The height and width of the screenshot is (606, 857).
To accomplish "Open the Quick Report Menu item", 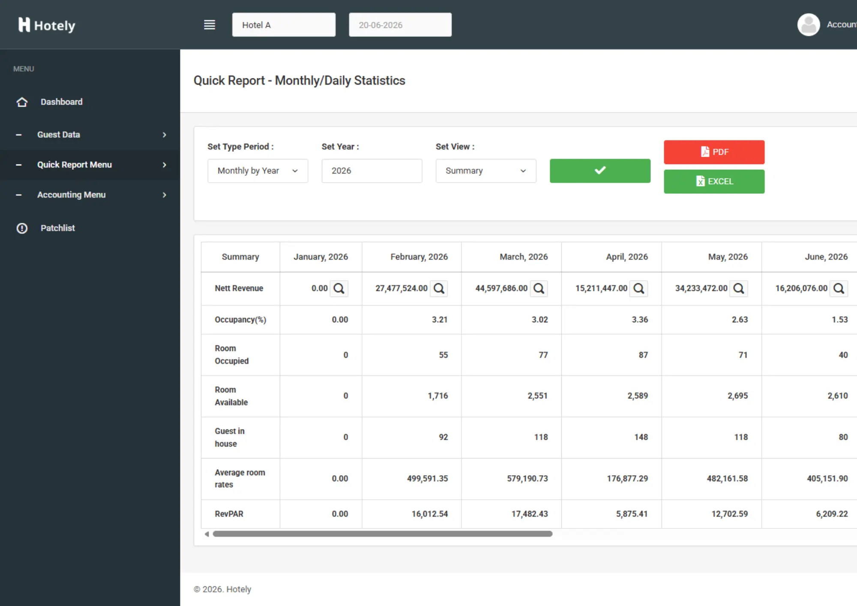I will tap(90, 165).
